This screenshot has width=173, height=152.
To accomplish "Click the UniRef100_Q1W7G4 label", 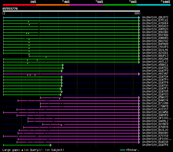I will 155,77.
